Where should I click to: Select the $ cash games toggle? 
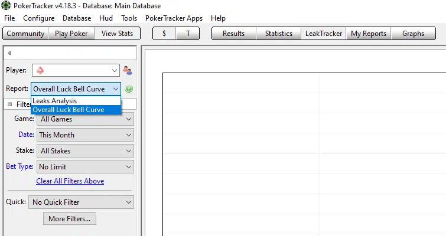point(164,34)
